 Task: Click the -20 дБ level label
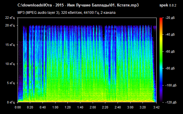pos(170,18)
